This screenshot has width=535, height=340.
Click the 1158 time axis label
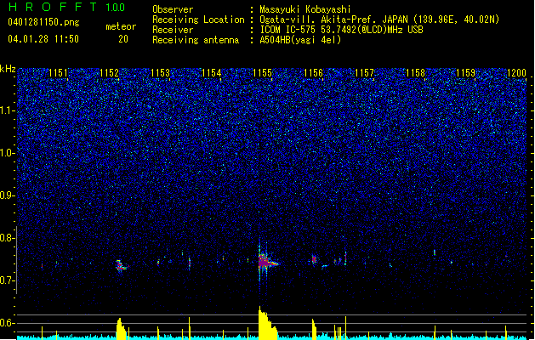coord(415,73)
